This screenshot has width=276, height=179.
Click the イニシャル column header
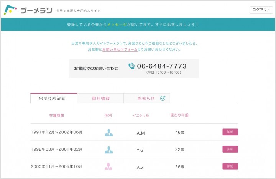tap(141, 115)
